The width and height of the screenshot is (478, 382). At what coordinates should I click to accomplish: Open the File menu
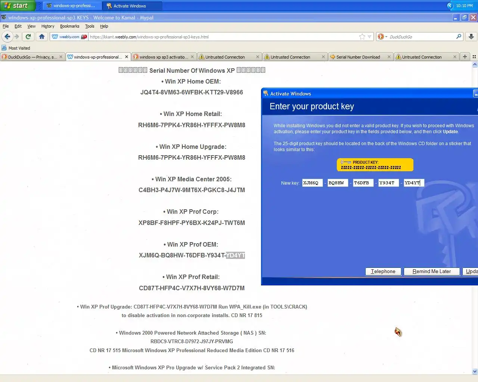pyautogui.click(x=6, y=26)
